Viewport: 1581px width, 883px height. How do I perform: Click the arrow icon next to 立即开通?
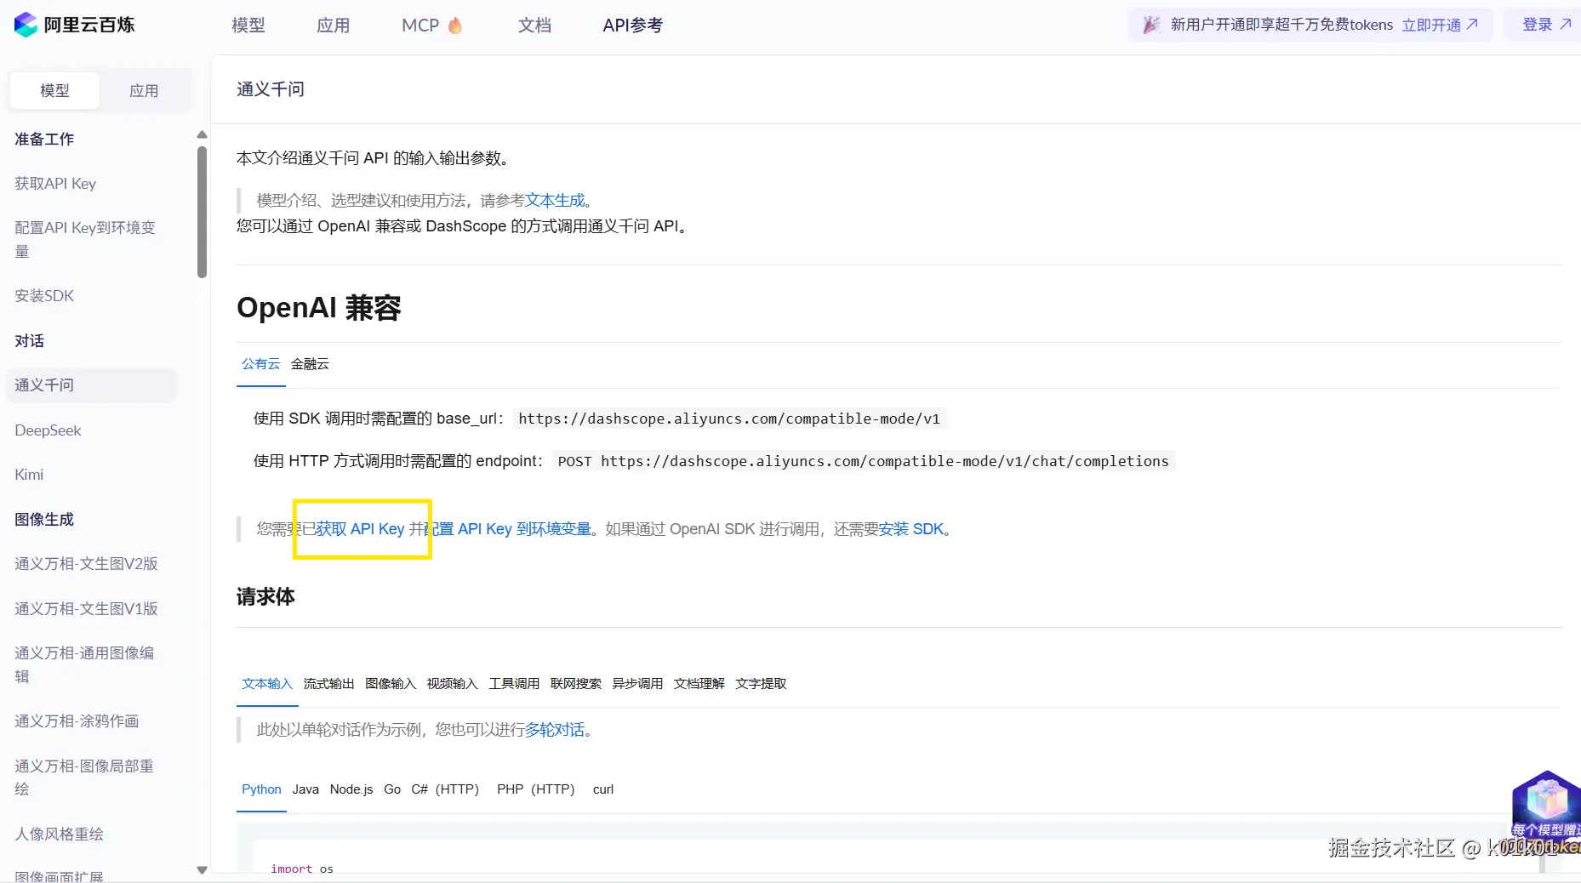tap(1472, 24)
